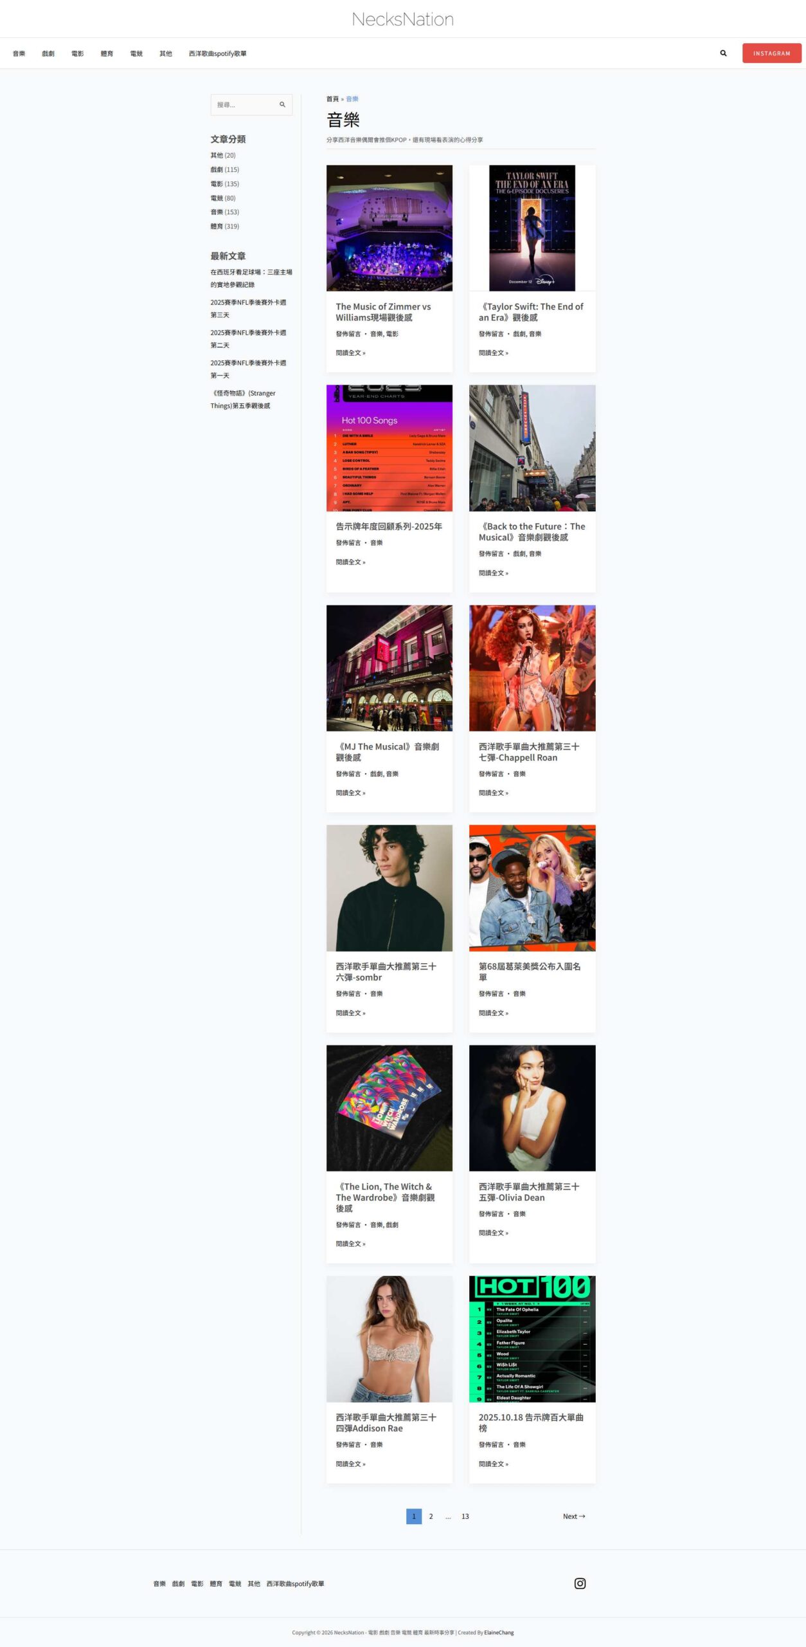Click NecksNation site logo
Viewport: 806px width, 1647px height.
(x=403, y=19)
